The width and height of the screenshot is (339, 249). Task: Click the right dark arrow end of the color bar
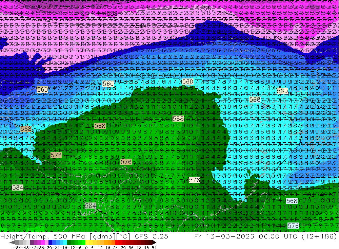[x=154, y=242]
